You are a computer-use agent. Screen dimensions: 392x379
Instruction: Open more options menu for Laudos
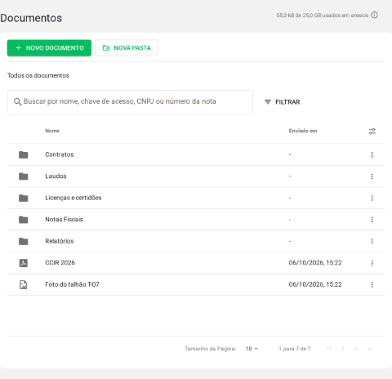coord(372,176)
